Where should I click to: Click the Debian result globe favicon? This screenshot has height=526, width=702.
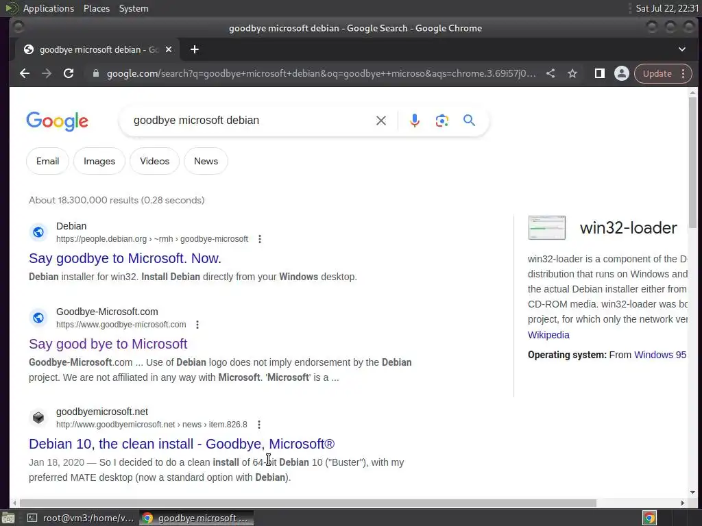(38, 232)
